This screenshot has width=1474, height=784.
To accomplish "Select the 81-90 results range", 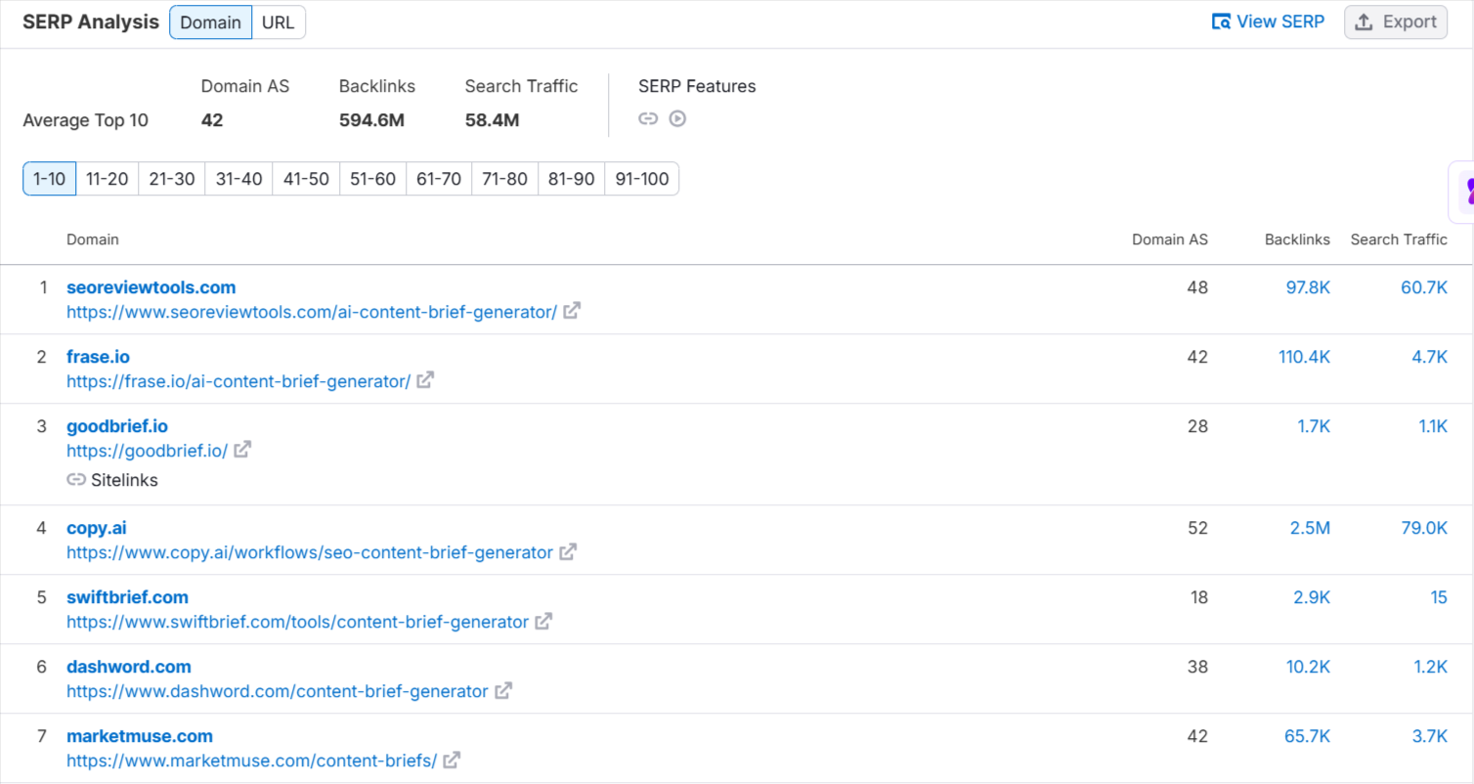I will [x=571, y=179].
